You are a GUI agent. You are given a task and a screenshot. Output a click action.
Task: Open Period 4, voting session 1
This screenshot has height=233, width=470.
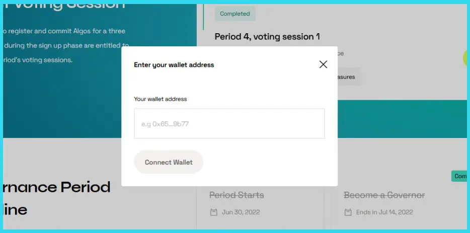[267, 36]
